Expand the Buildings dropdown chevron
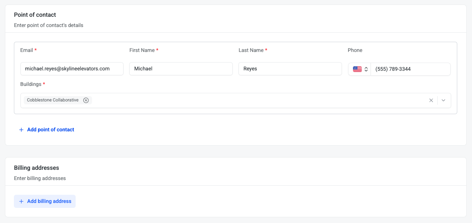Screen dimensions: 472x223 pos(443,100)
